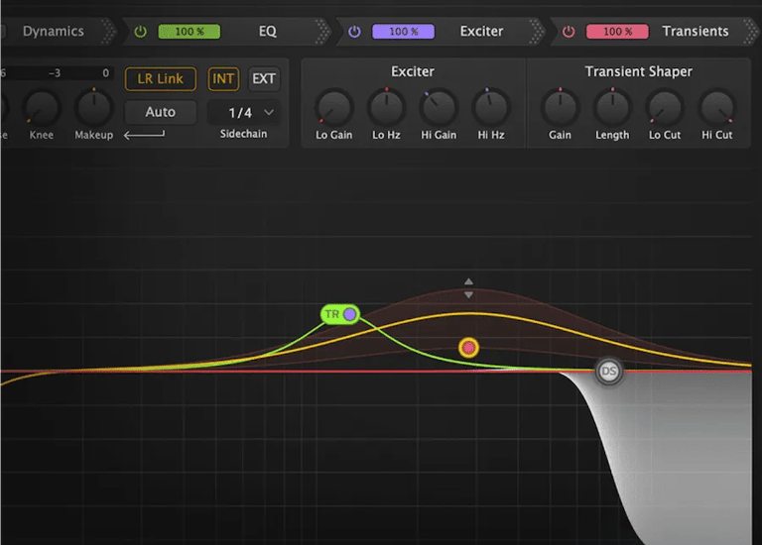Toggle the Exciter module power icon
This screenshot has height=545, width=762.
click(355, 32)
